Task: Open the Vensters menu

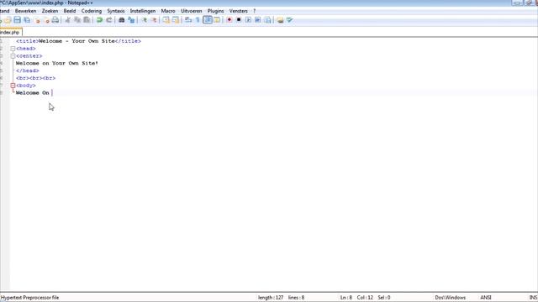Action: point(239,11)
